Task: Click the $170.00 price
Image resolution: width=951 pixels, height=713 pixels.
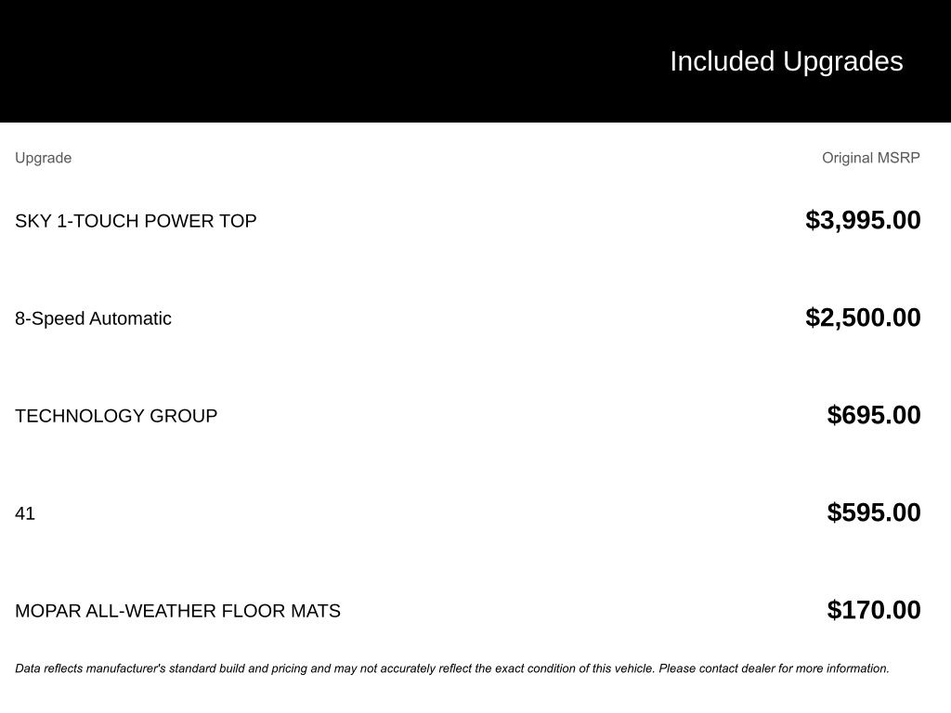Action: 873,610
